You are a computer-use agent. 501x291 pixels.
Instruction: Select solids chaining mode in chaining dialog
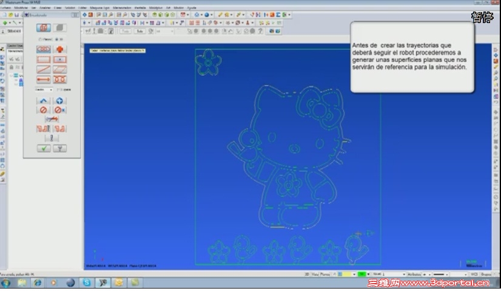point(60,28)
